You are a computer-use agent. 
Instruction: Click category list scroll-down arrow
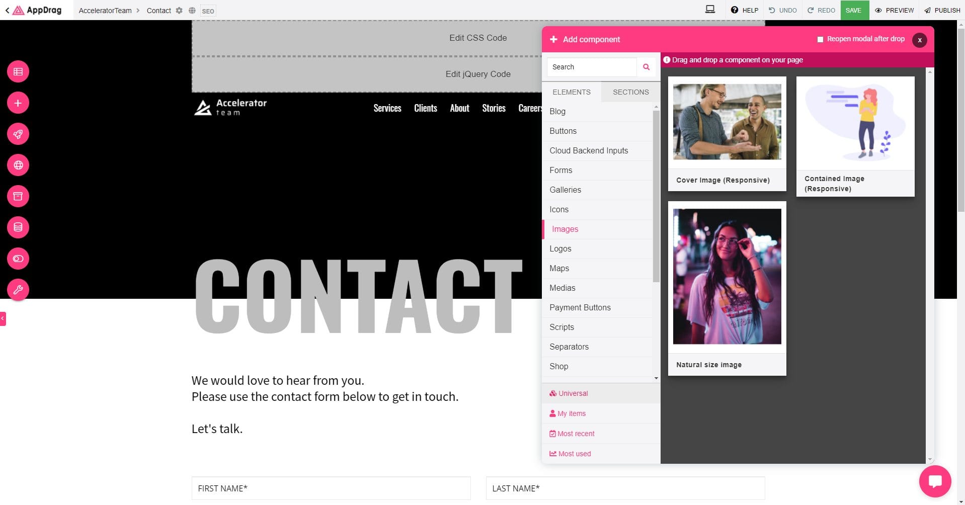point(656,378)
